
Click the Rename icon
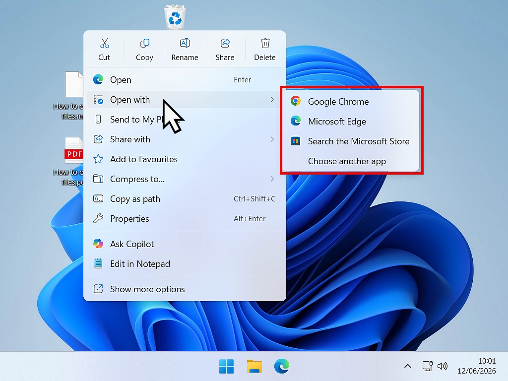(x=185, y=43)
